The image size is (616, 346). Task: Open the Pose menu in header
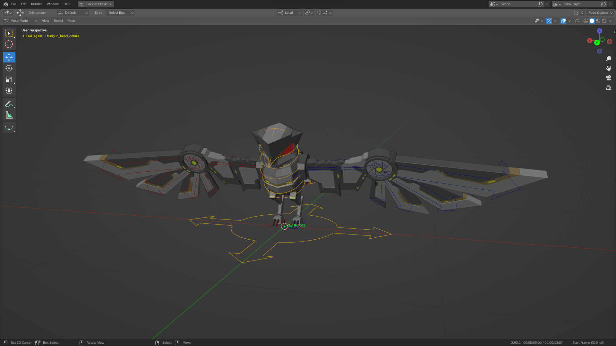pos(71,21)
